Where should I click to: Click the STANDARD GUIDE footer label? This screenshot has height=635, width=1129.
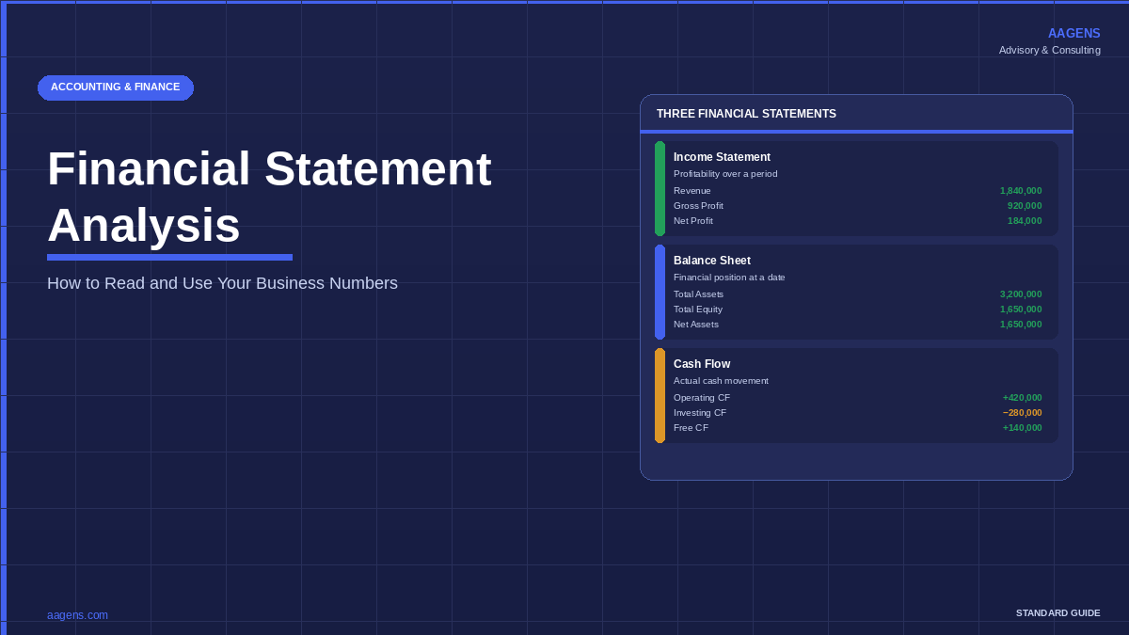click(1058, 613)
